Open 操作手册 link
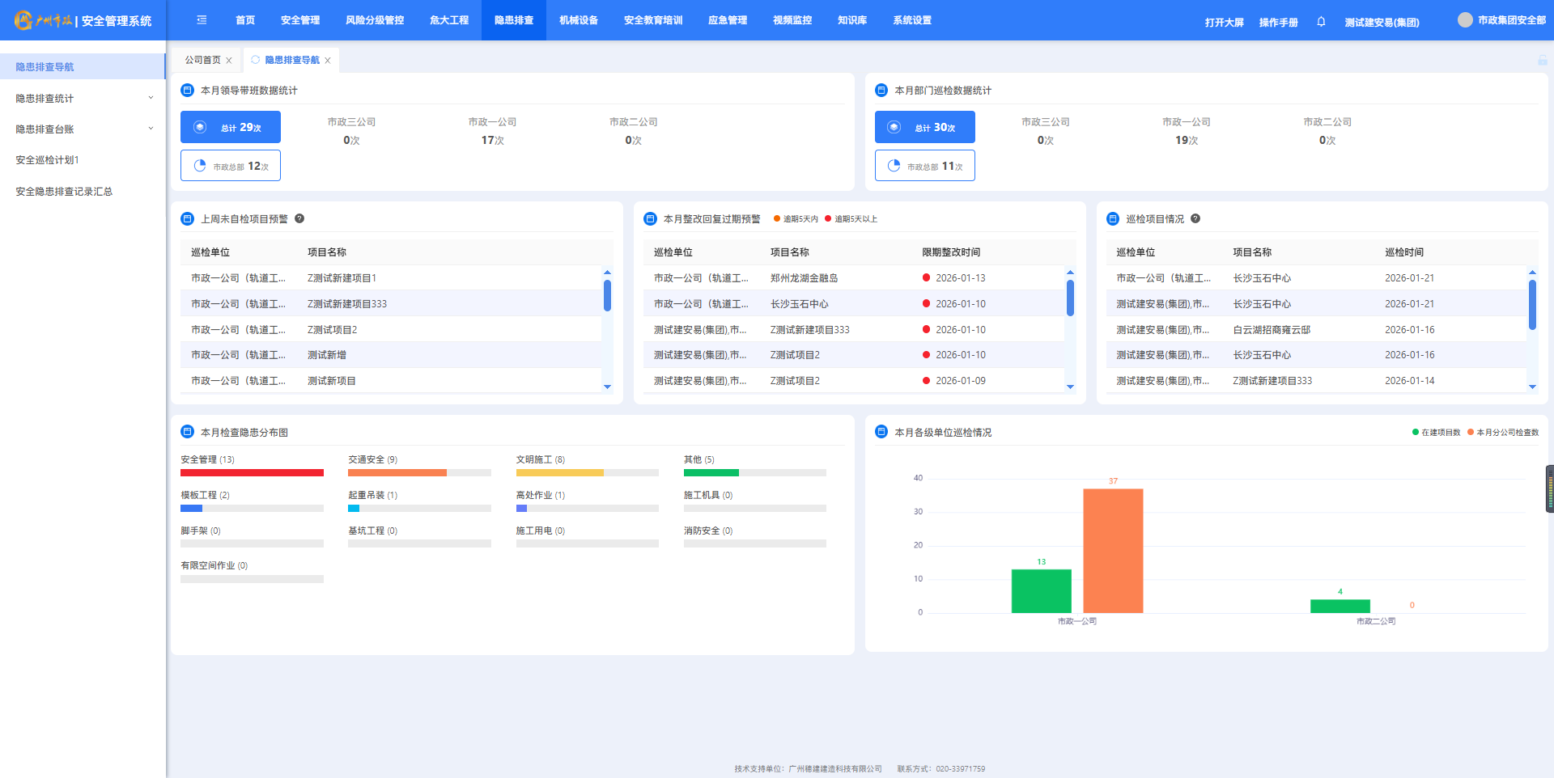 click(1278, 23)
